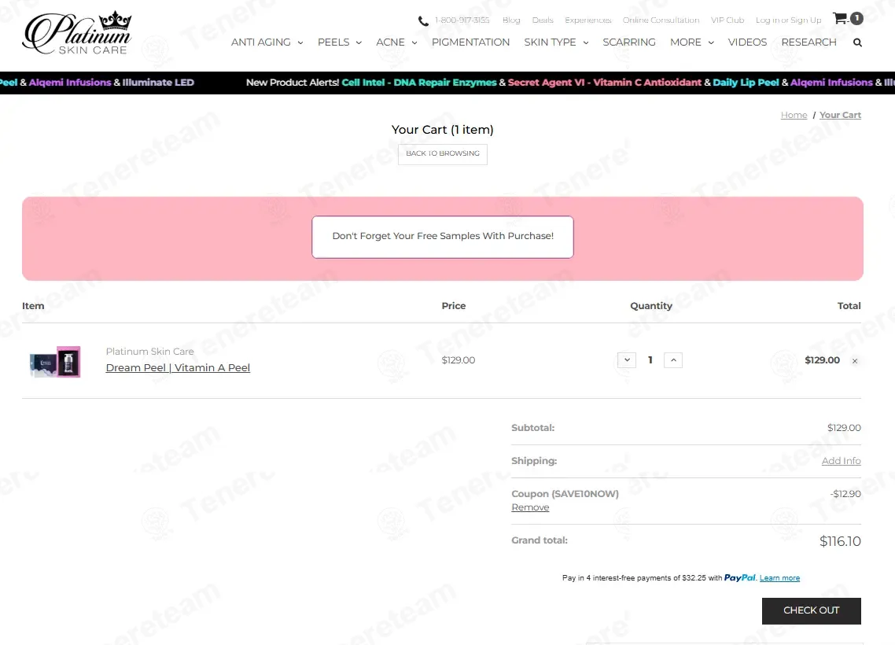Screen dimensions: 895x645
Task: Open the Pigmentation menu item
Action: point(470,42)
